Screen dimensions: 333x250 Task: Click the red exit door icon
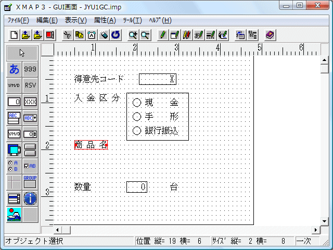click(x=50, y=35)
